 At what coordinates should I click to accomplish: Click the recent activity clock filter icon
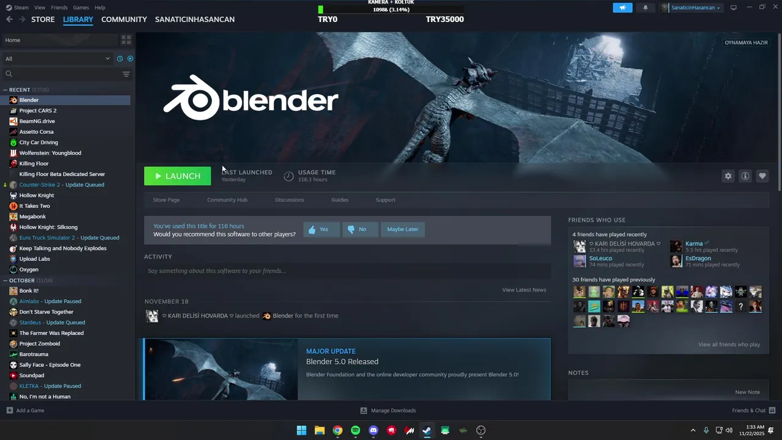click(120, 59)
